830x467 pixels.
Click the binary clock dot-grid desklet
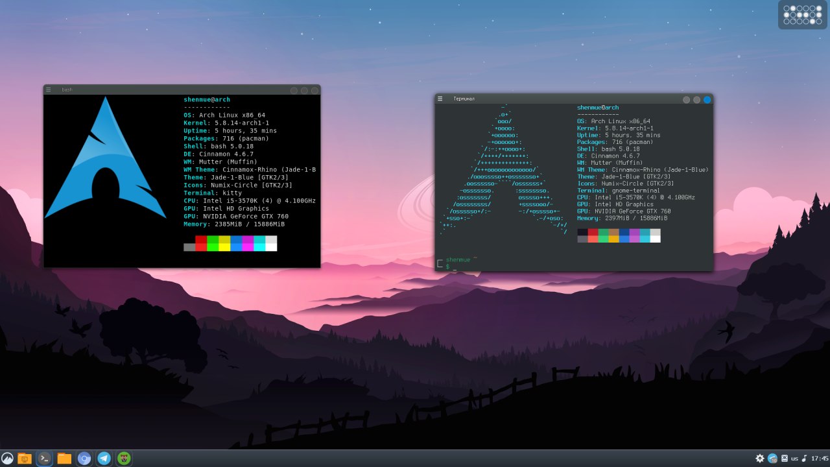(803, 15)
